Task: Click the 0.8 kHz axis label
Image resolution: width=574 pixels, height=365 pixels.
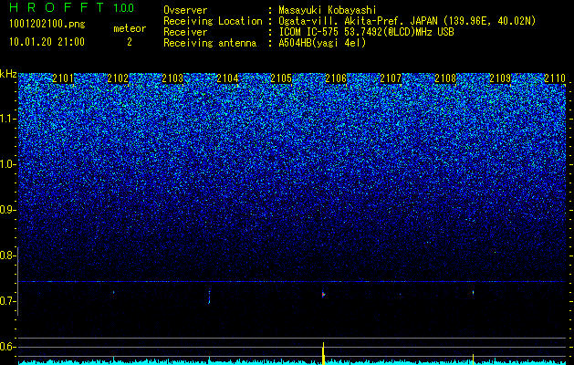Action: click(7, 255)
